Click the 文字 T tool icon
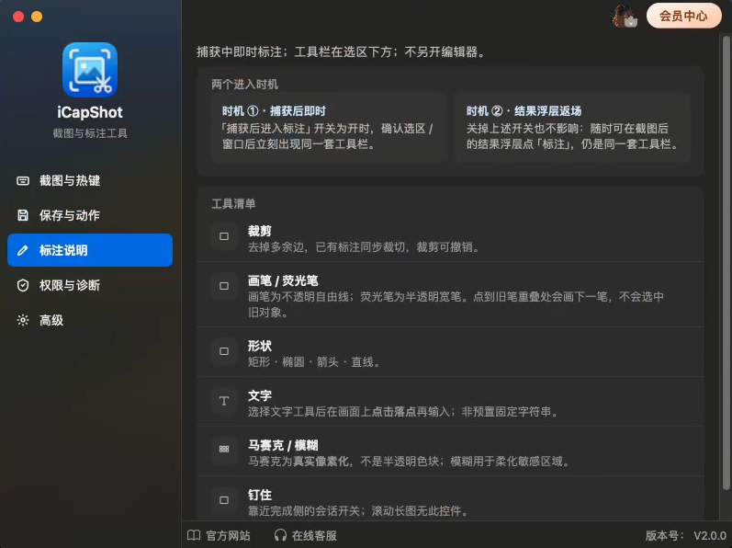This screenshot has height=548, width=732. click(224, 401)
